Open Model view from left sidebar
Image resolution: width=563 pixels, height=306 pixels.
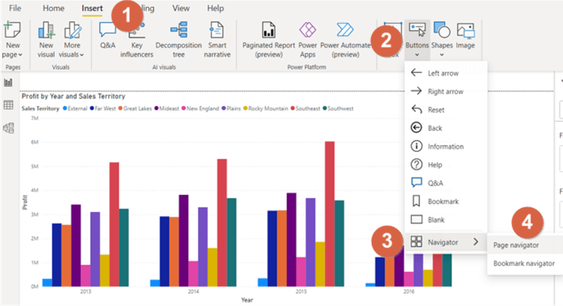tap(8, 128)
